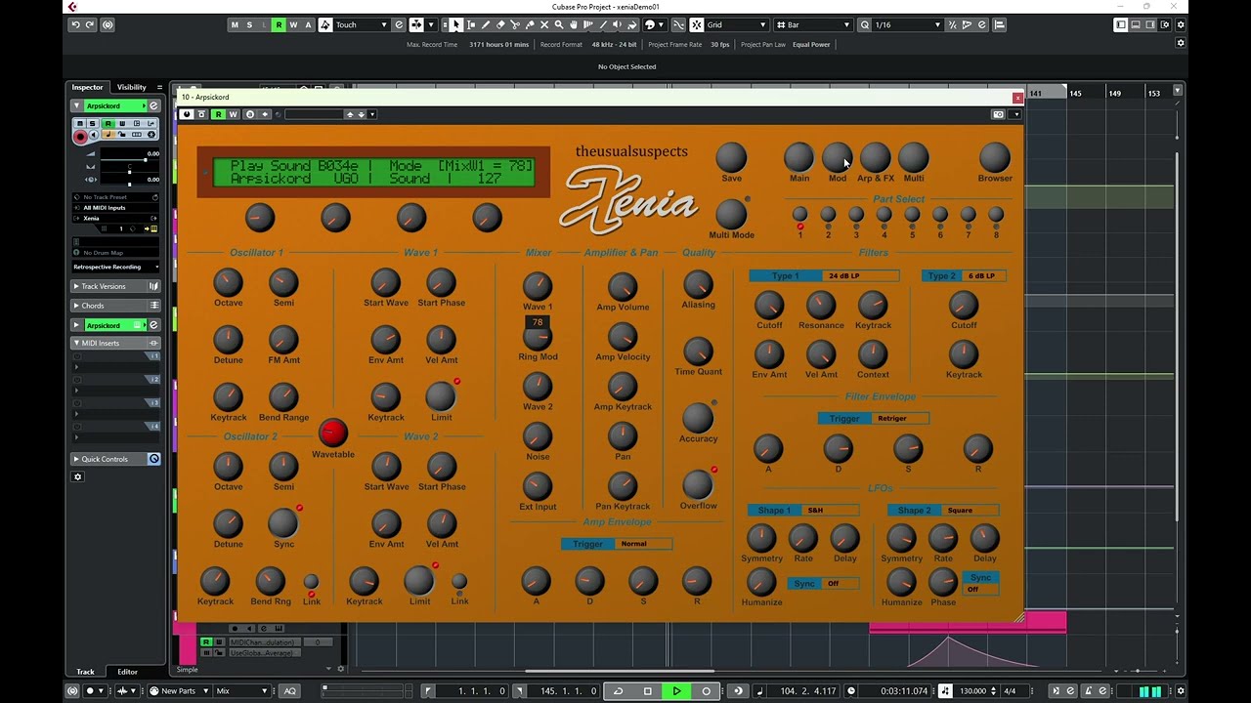Click the Edit Instrument 'e' icon beside Arpsickord
Image resolution: width=1251 pixels, height=703 pixels.
(153, 105)
